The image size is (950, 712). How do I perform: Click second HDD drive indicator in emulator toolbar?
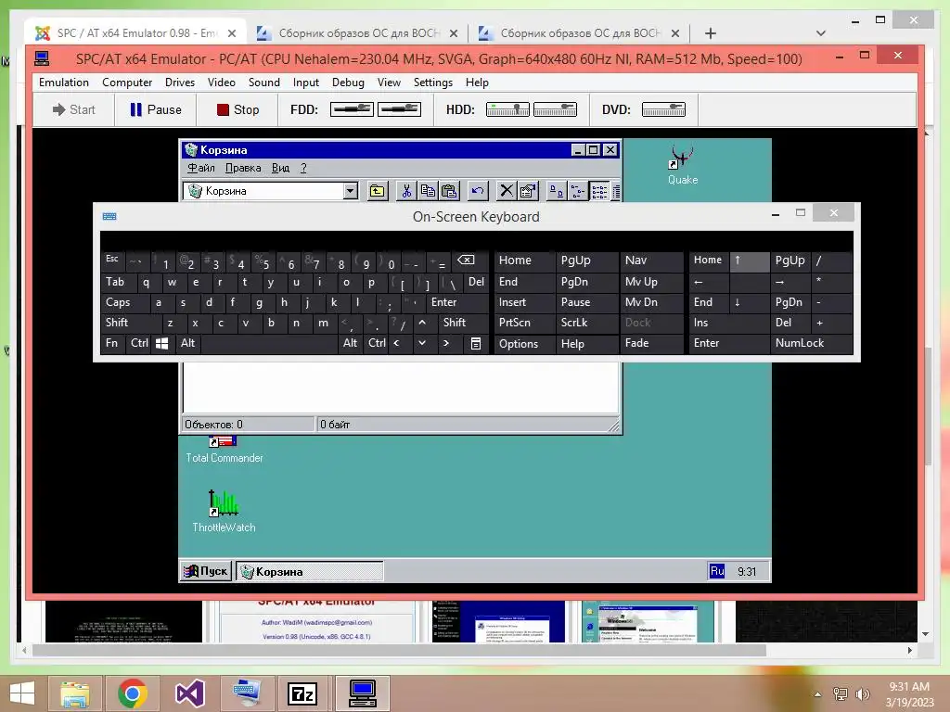[x=555, y=109]
